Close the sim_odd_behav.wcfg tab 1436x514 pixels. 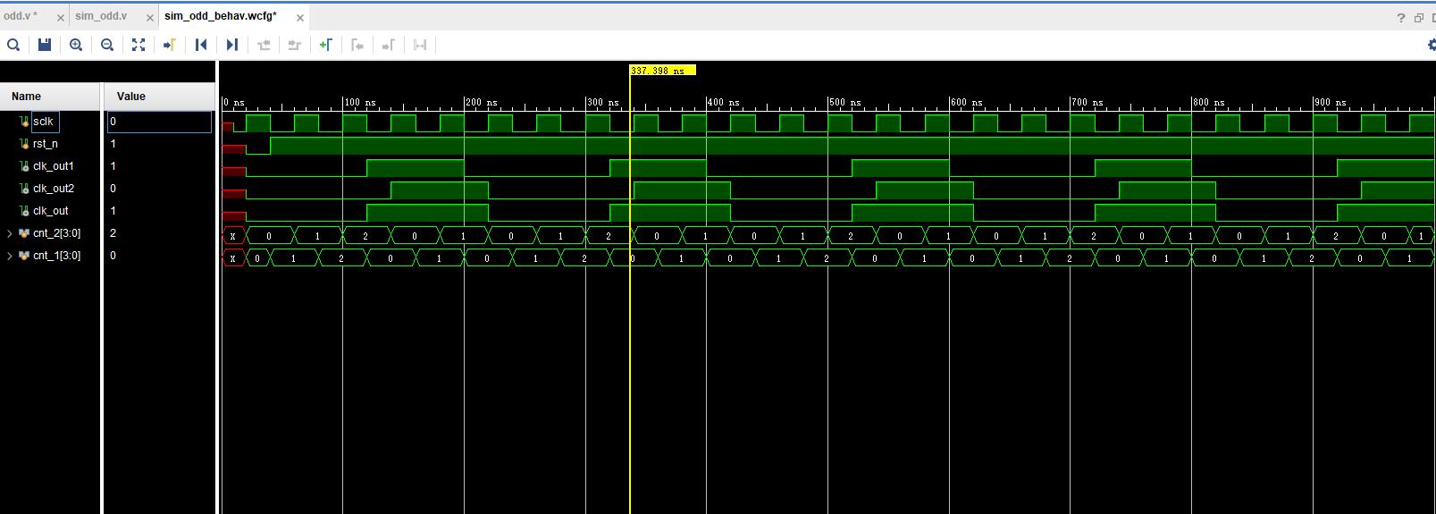pyautogui.click(x=300, y=18)
